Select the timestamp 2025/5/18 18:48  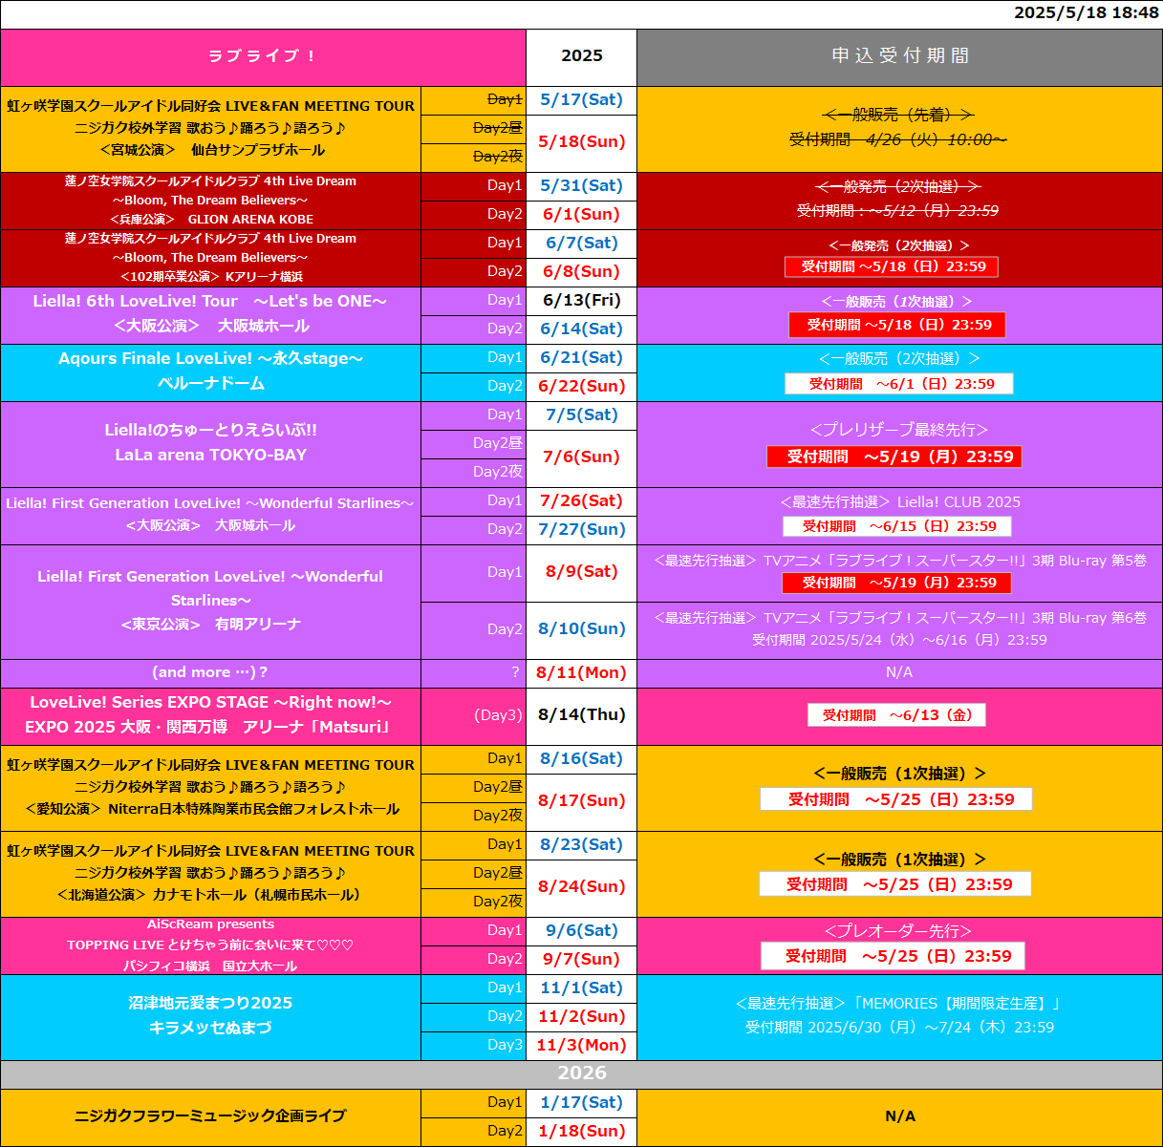pos(1086,13)
